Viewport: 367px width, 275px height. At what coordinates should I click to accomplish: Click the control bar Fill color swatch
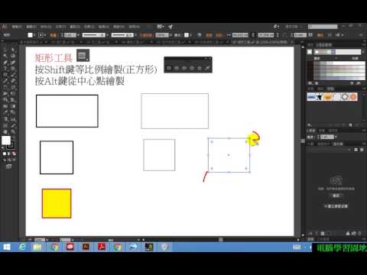(30, 35)
